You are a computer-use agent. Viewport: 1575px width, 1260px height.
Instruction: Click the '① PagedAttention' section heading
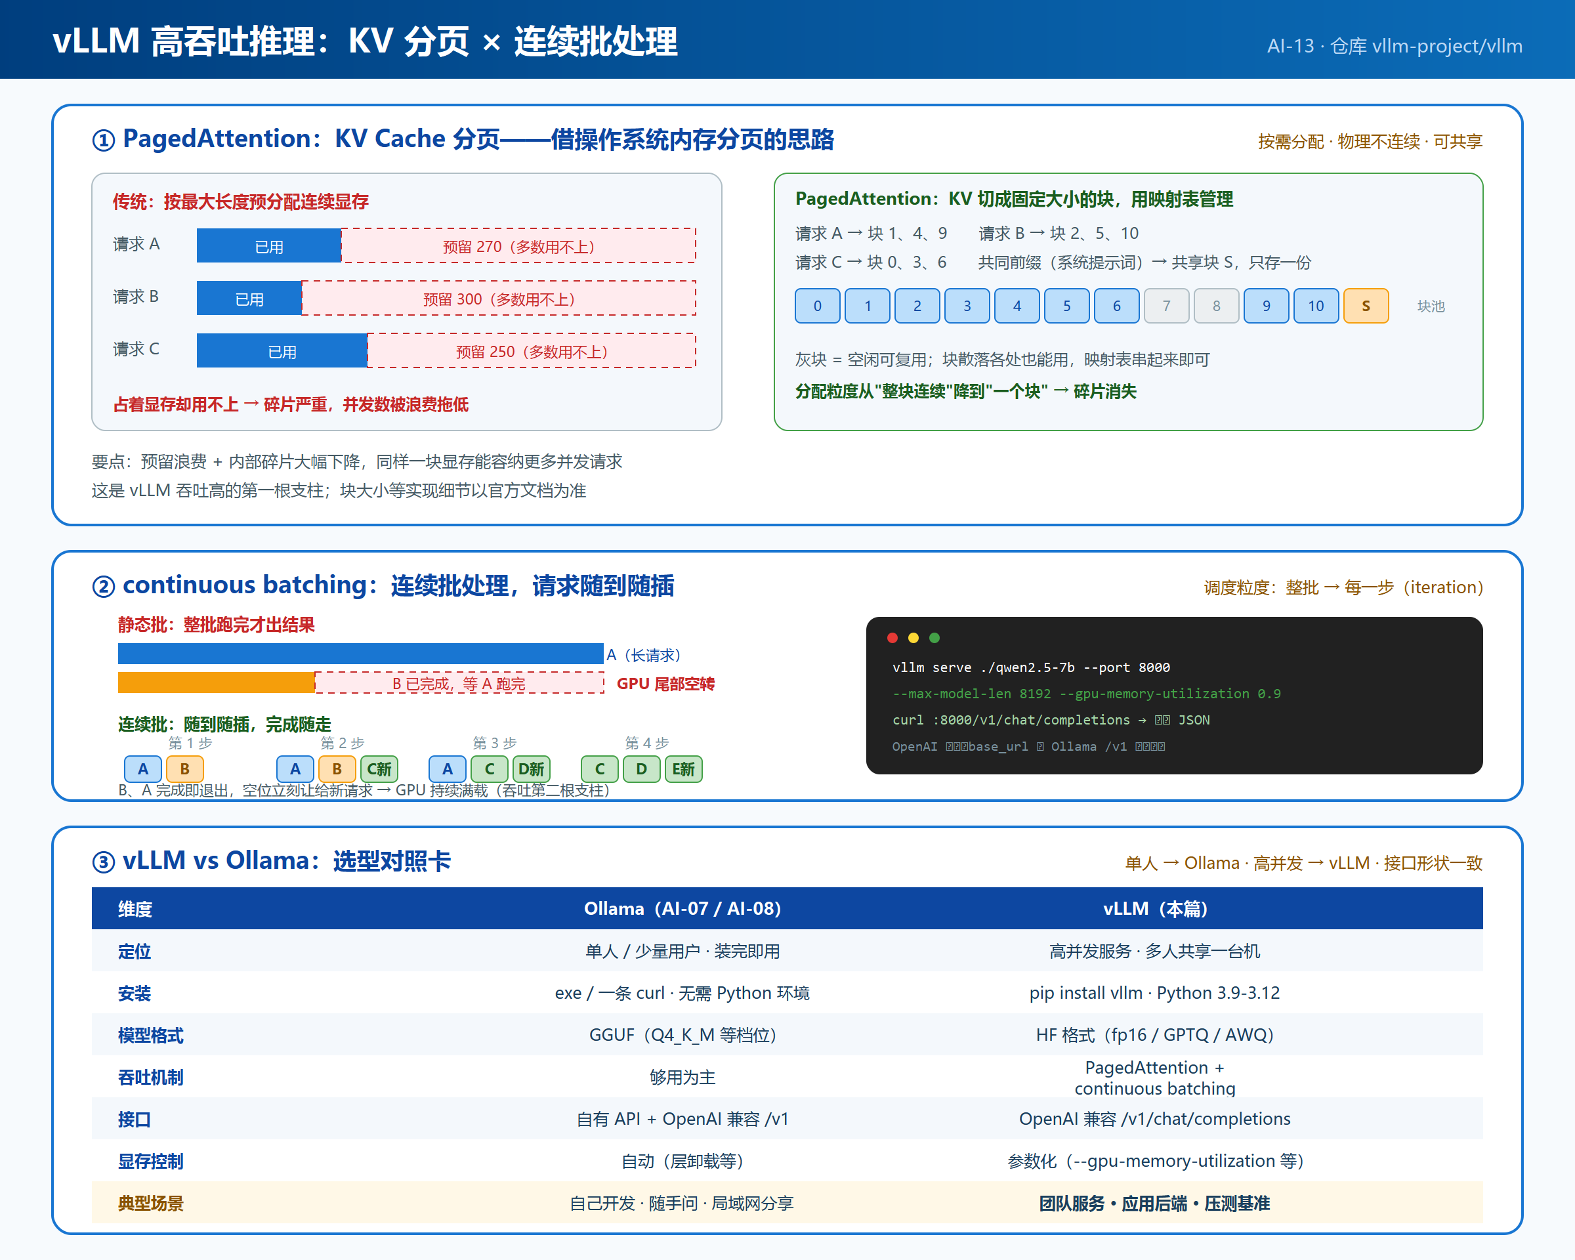point(463,138)
